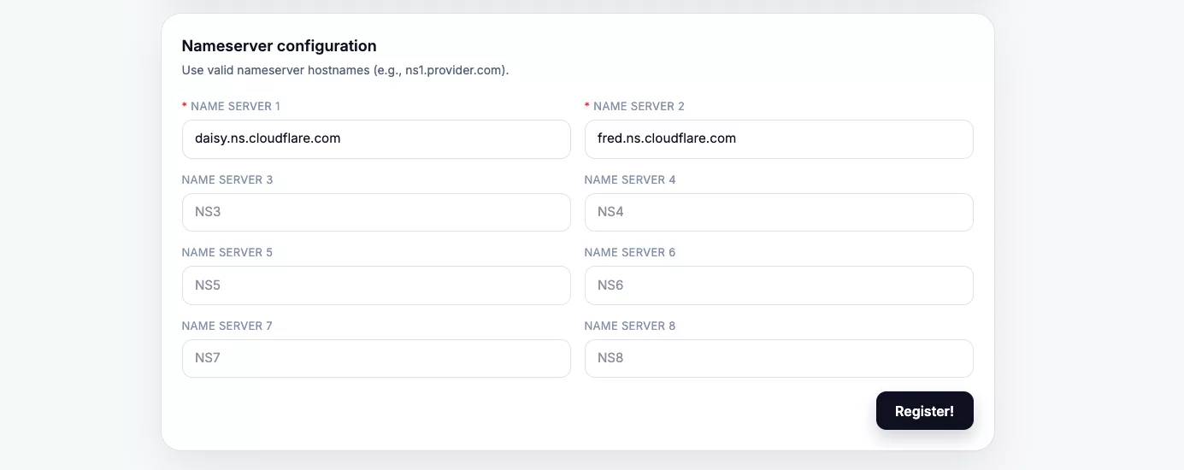This screenshot has width=1184, height=470.
Task: Select the NS7 placeholder input field
Action: point(376,358)
